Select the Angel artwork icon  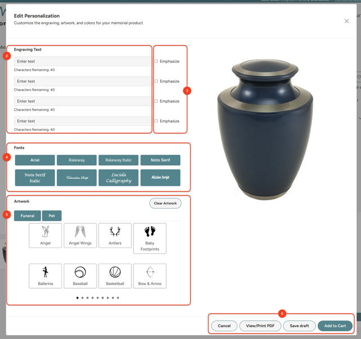pyautogui.click(x=45, y=235)
